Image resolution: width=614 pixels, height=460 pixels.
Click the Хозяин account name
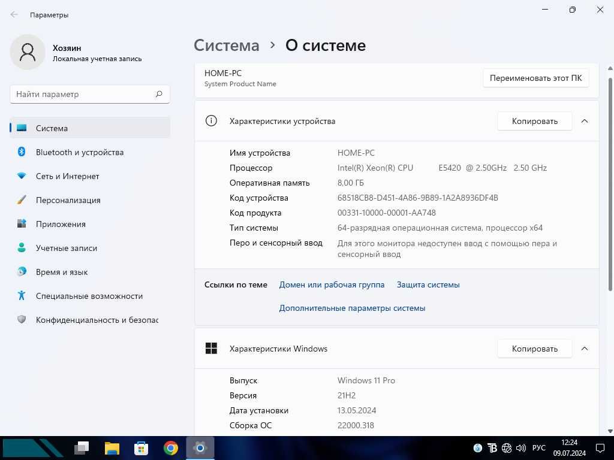[67, 48]
